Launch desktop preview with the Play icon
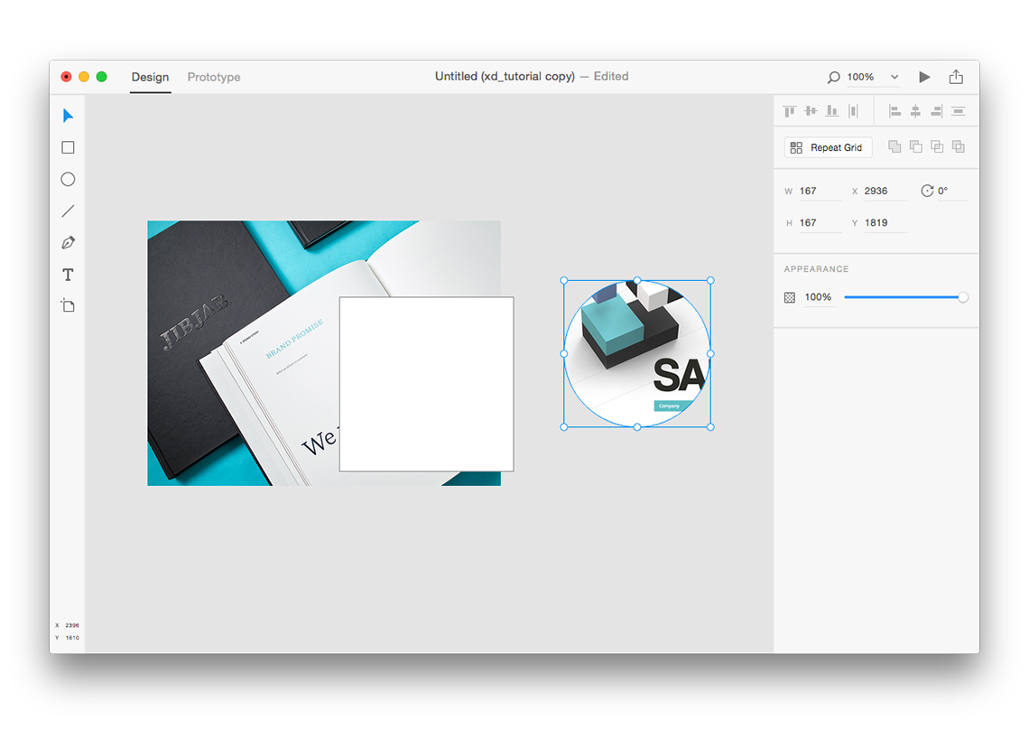 (x=924, y=77)
